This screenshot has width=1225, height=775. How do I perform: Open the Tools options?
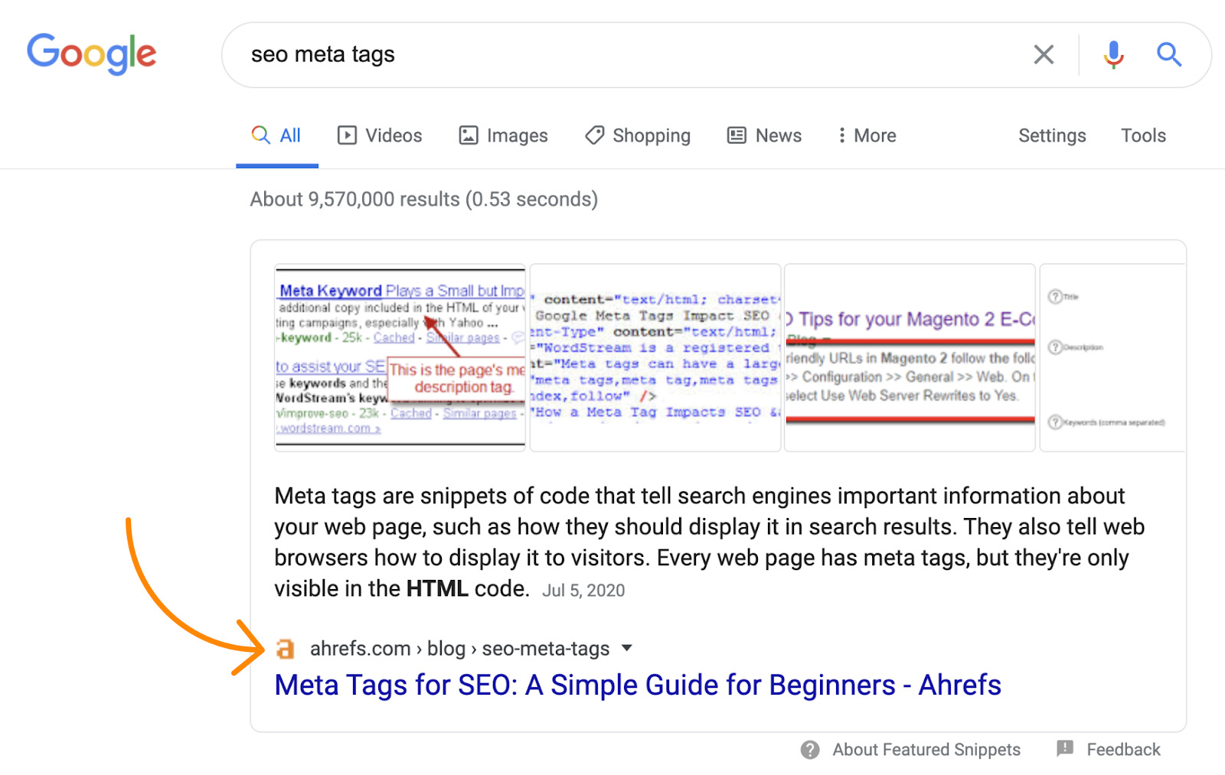point(1143,135)
